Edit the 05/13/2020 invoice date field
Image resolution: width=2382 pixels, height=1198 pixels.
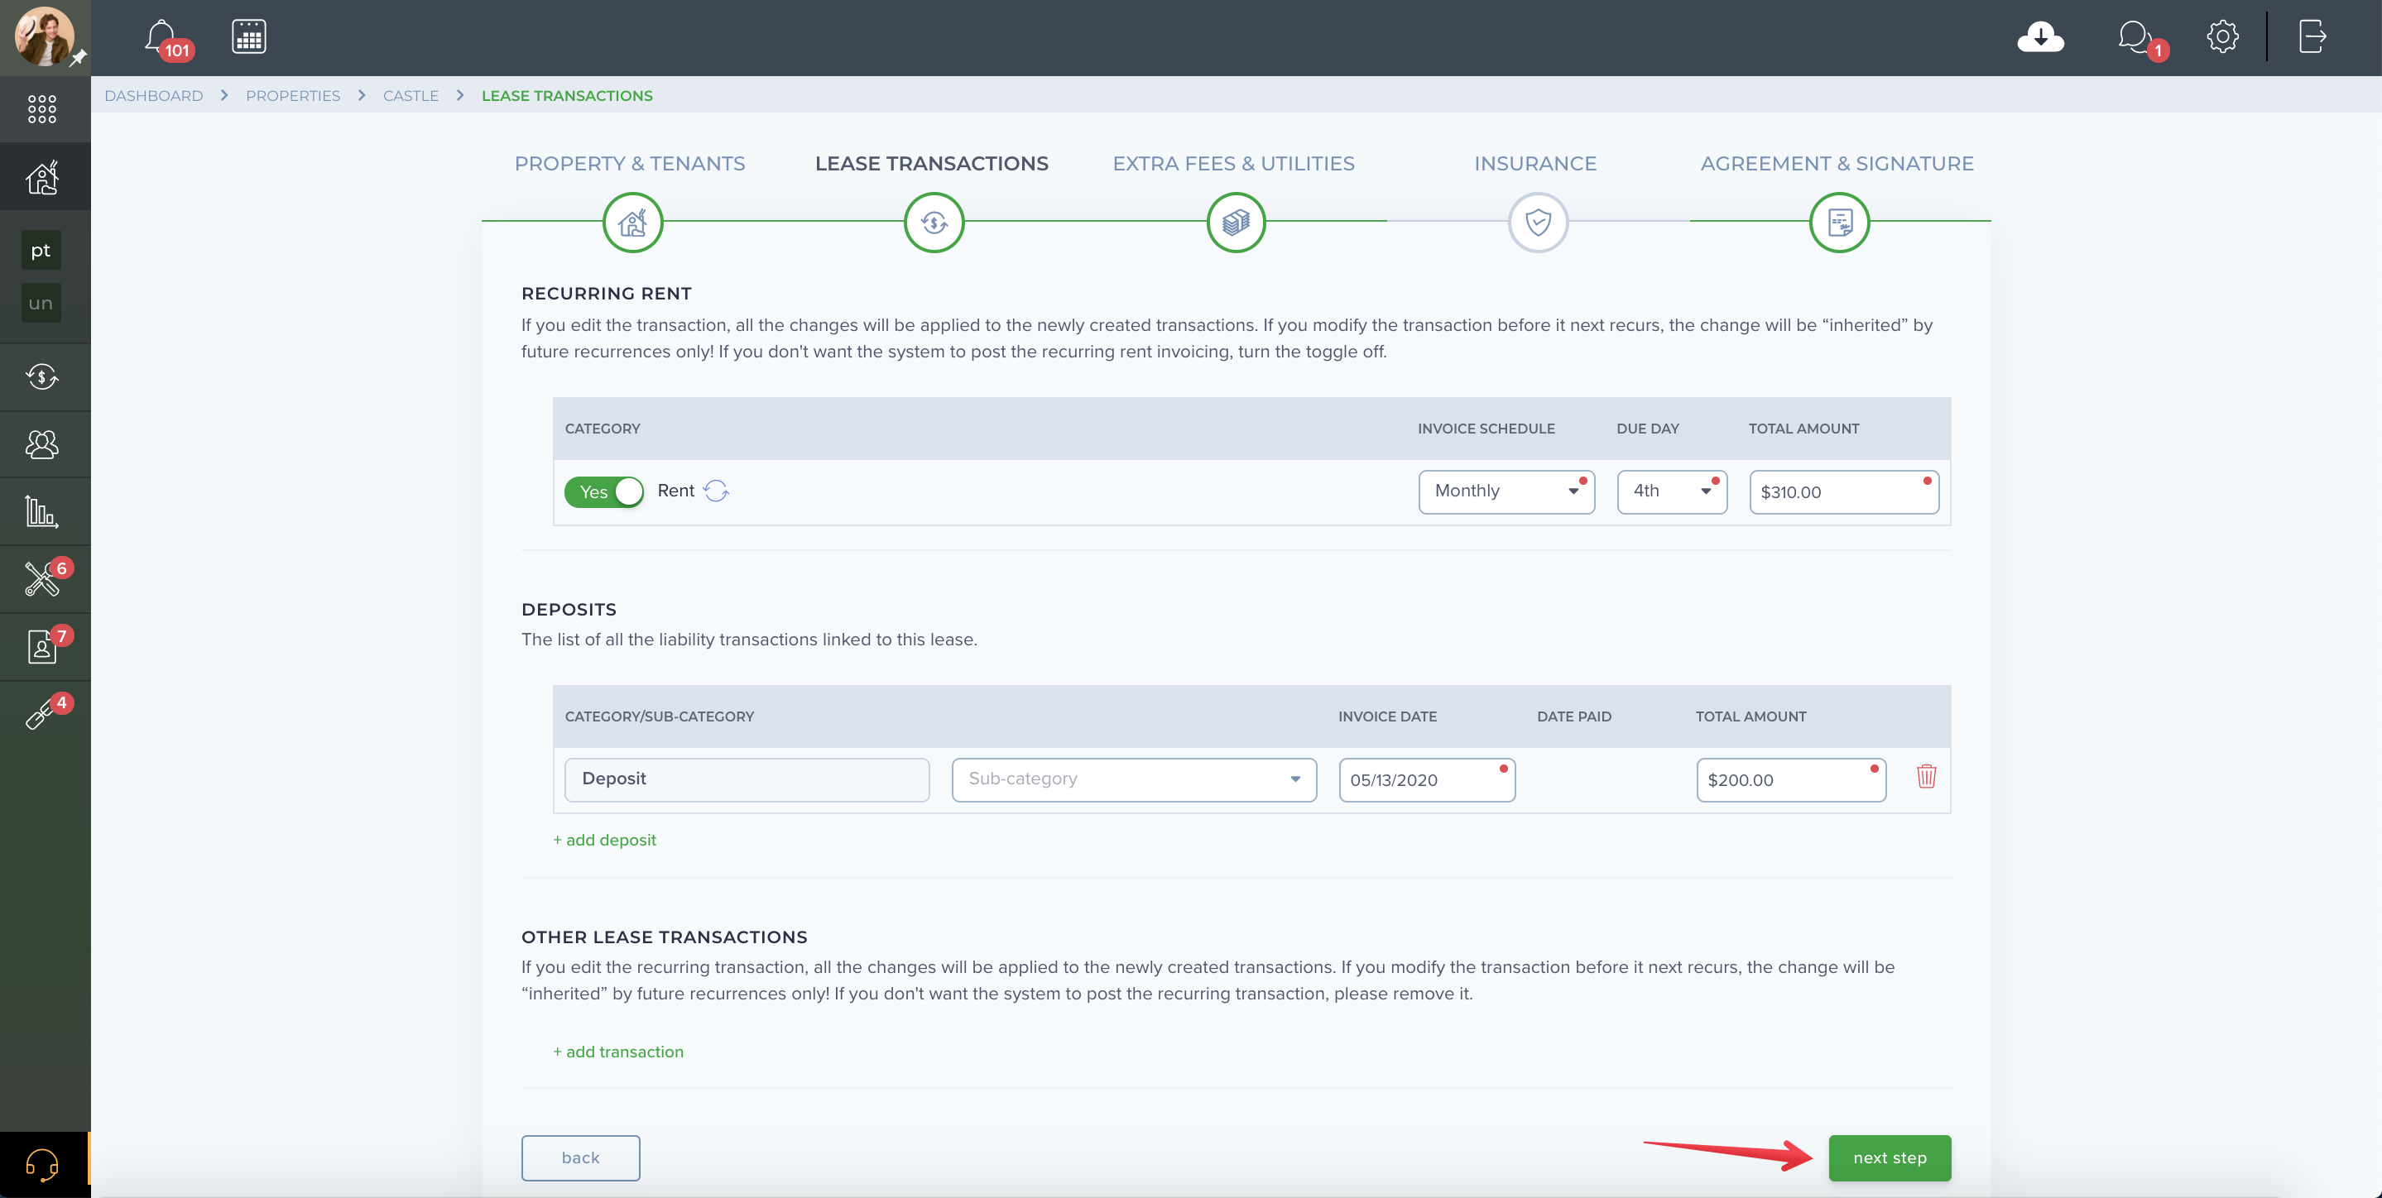tap(1427, 779)
